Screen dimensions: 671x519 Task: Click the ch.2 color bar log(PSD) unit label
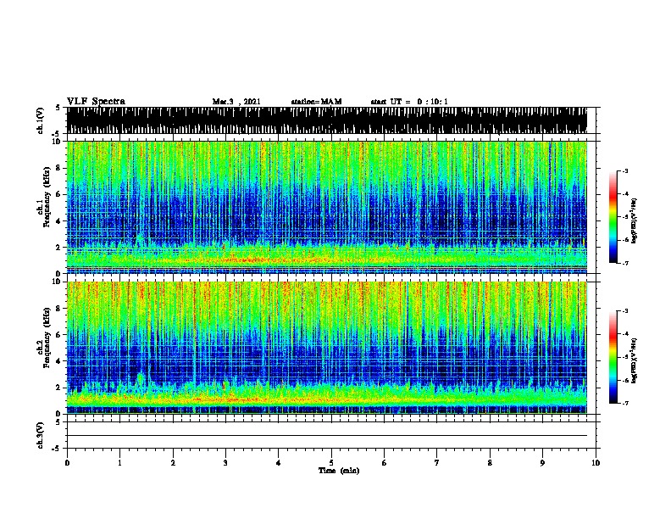click(634, 360)
